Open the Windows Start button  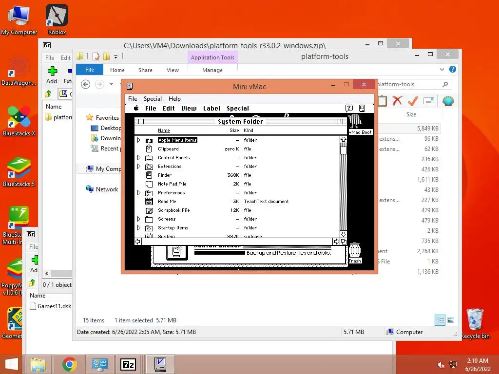click(12, 364)
